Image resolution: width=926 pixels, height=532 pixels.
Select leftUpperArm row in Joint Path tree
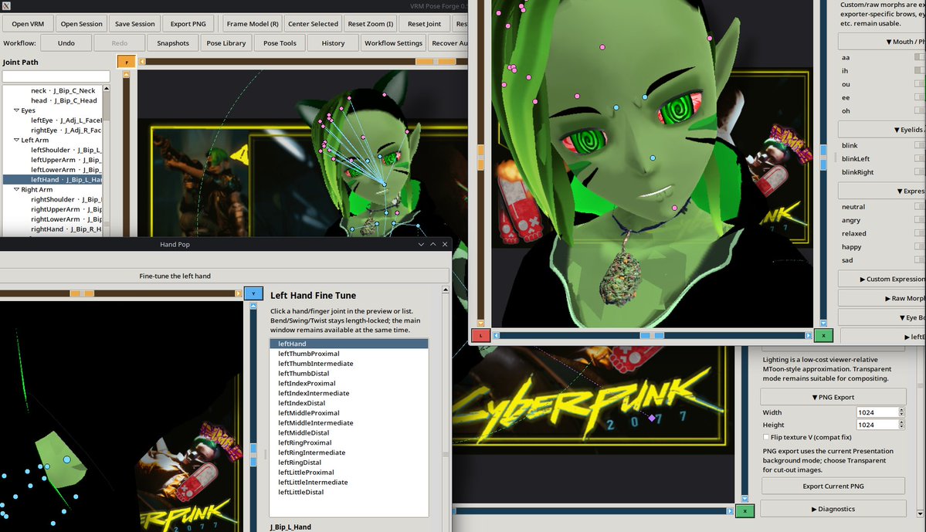tap(53, 160)
